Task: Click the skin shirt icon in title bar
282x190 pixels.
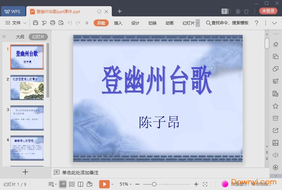Action: pyautogui.click(x=246, y=12)
